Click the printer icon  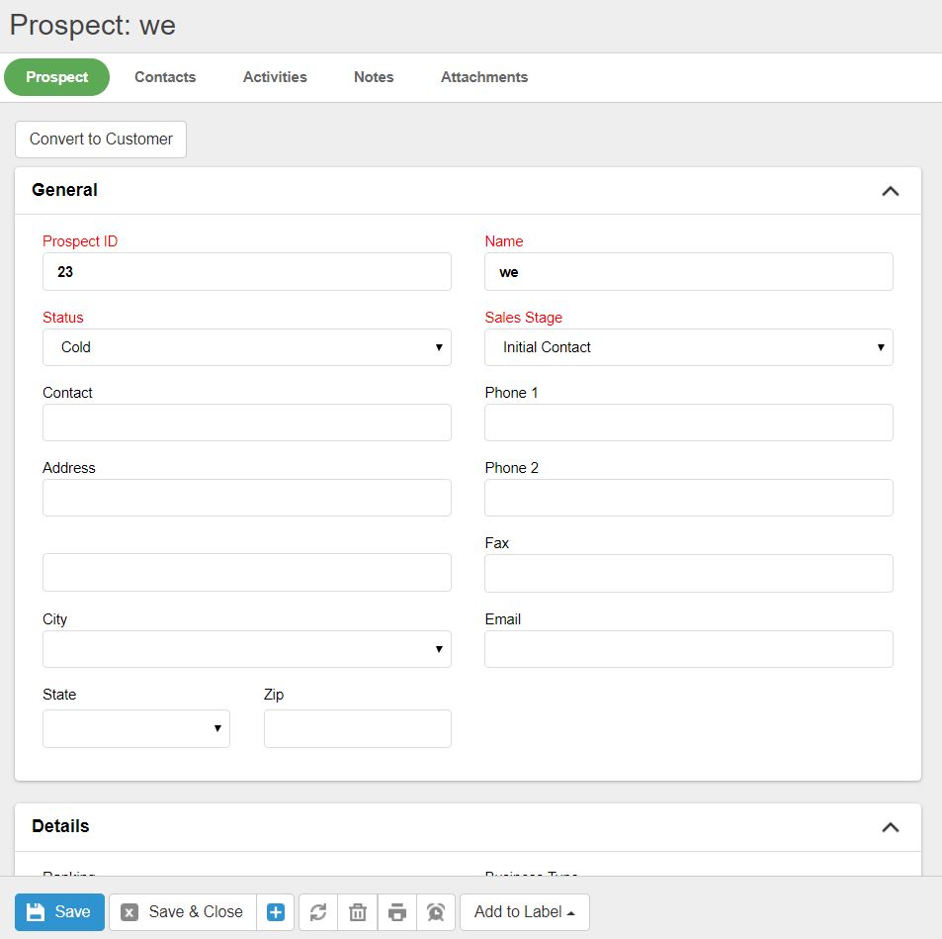pos(397,912)
